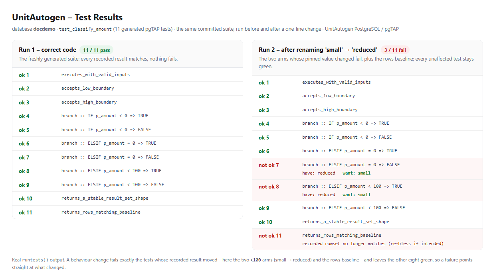Select Run 2 failing 'ELSIF p_amount < 100 => TRUE' test
Screen dimensions: 495x275
[x=352, y=186]
